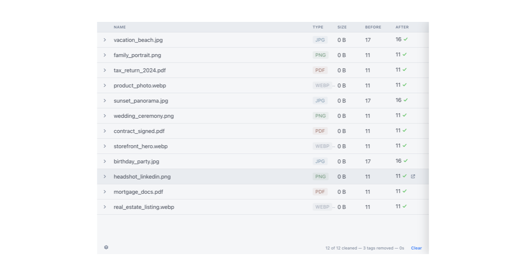The image size is (526, 276).
Task: Click the JPG badge for sunset_panorama.jpg
Action: [320, 101]
